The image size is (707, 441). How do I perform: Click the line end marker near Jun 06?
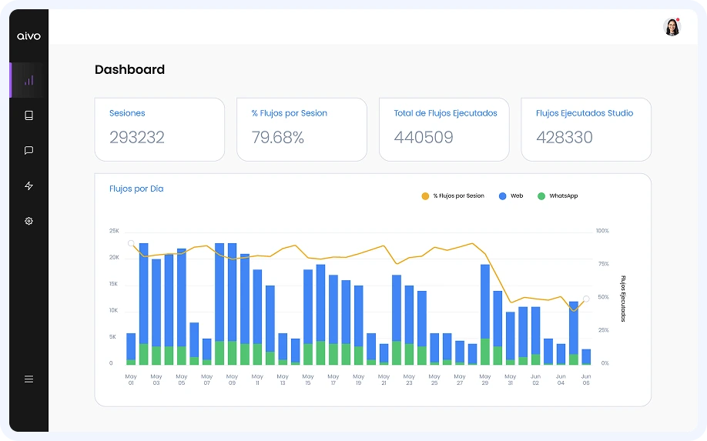tap(586, 299)
